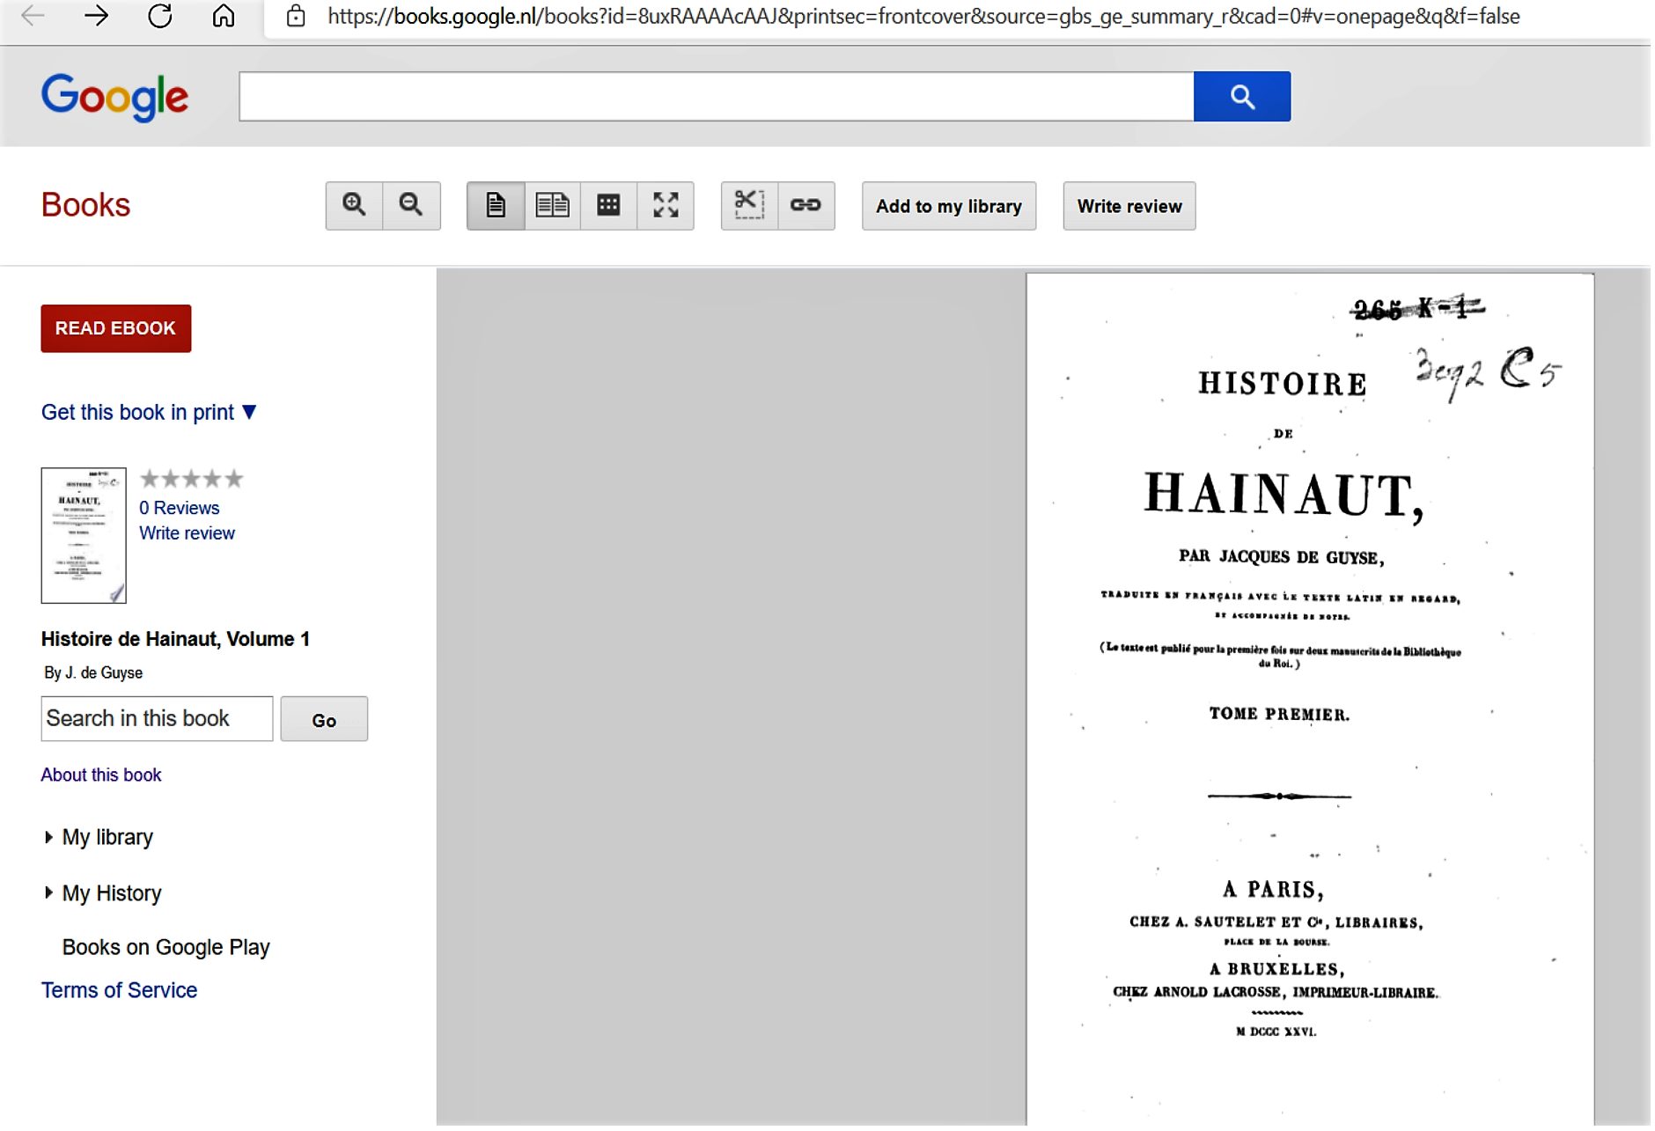Viewport: 1655px width, 1131px height.
Task: Zoom in on the book page
Action: click(354, 206)
